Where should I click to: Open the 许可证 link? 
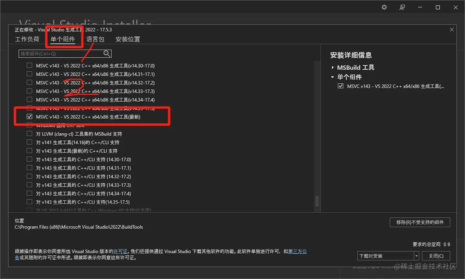coord(121,251)
